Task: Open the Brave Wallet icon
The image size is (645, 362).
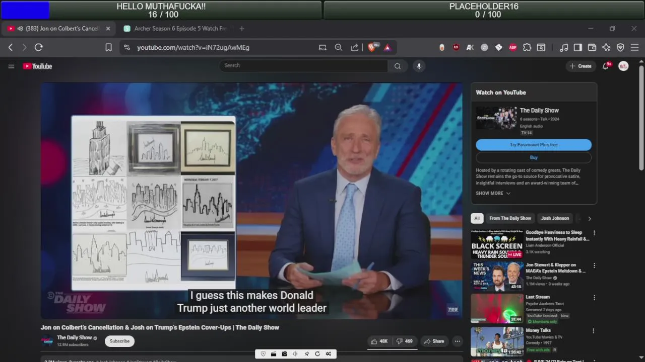Action: pyautogui.click(x=592, y=47)
